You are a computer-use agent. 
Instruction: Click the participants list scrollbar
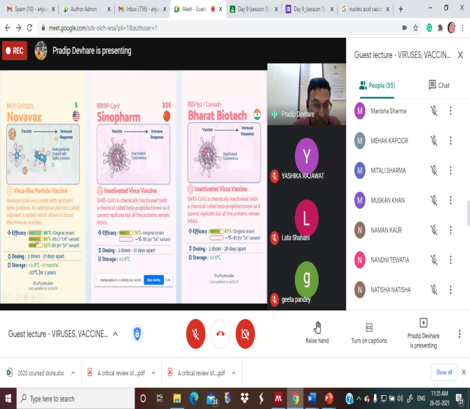[467, 210]
